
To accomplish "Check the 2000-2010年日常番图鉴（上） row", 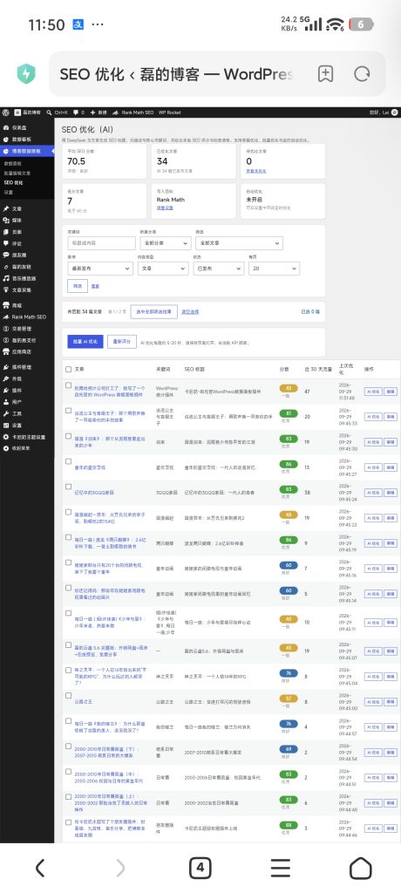I will [x=68, y=797].
